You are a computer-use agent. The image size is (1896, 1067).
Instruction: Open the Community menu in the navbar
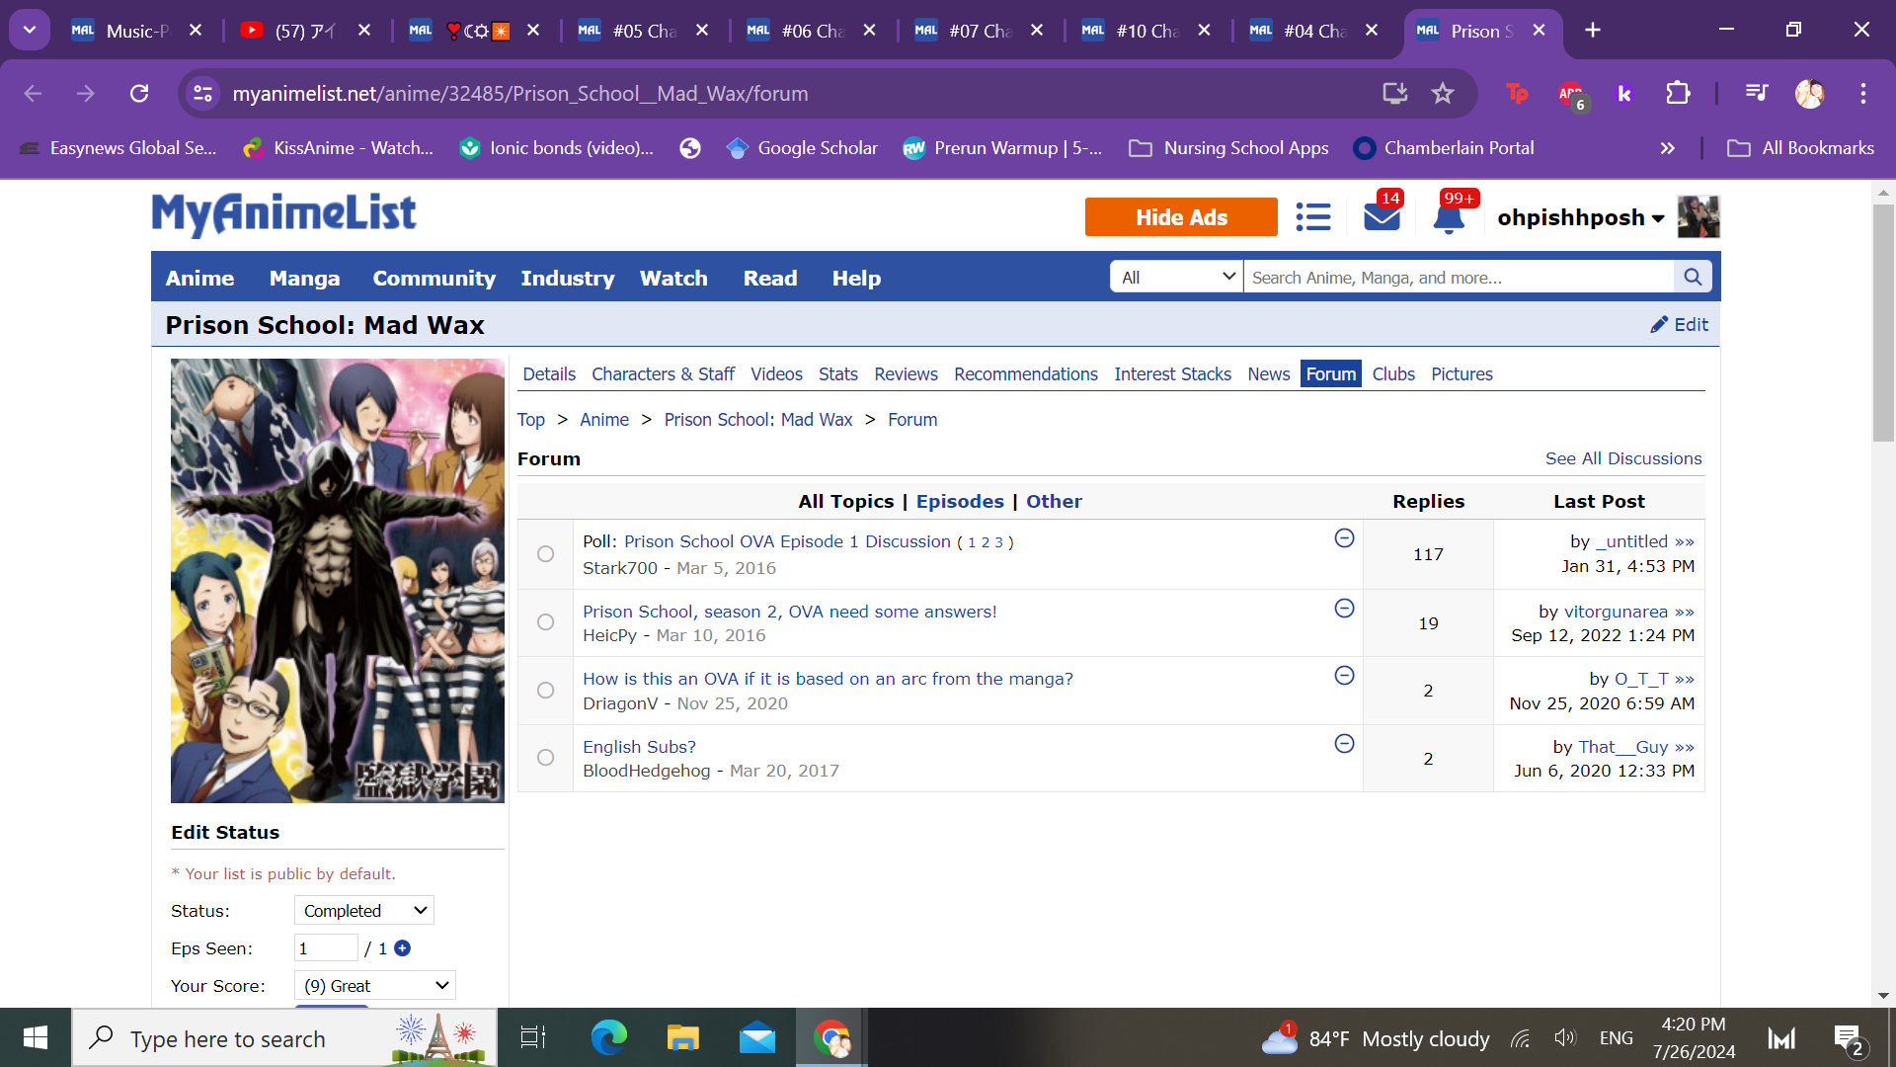tap(434, 279)
